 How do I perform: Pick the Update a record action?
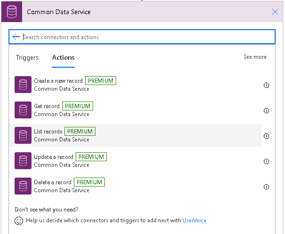click(135, 161)
